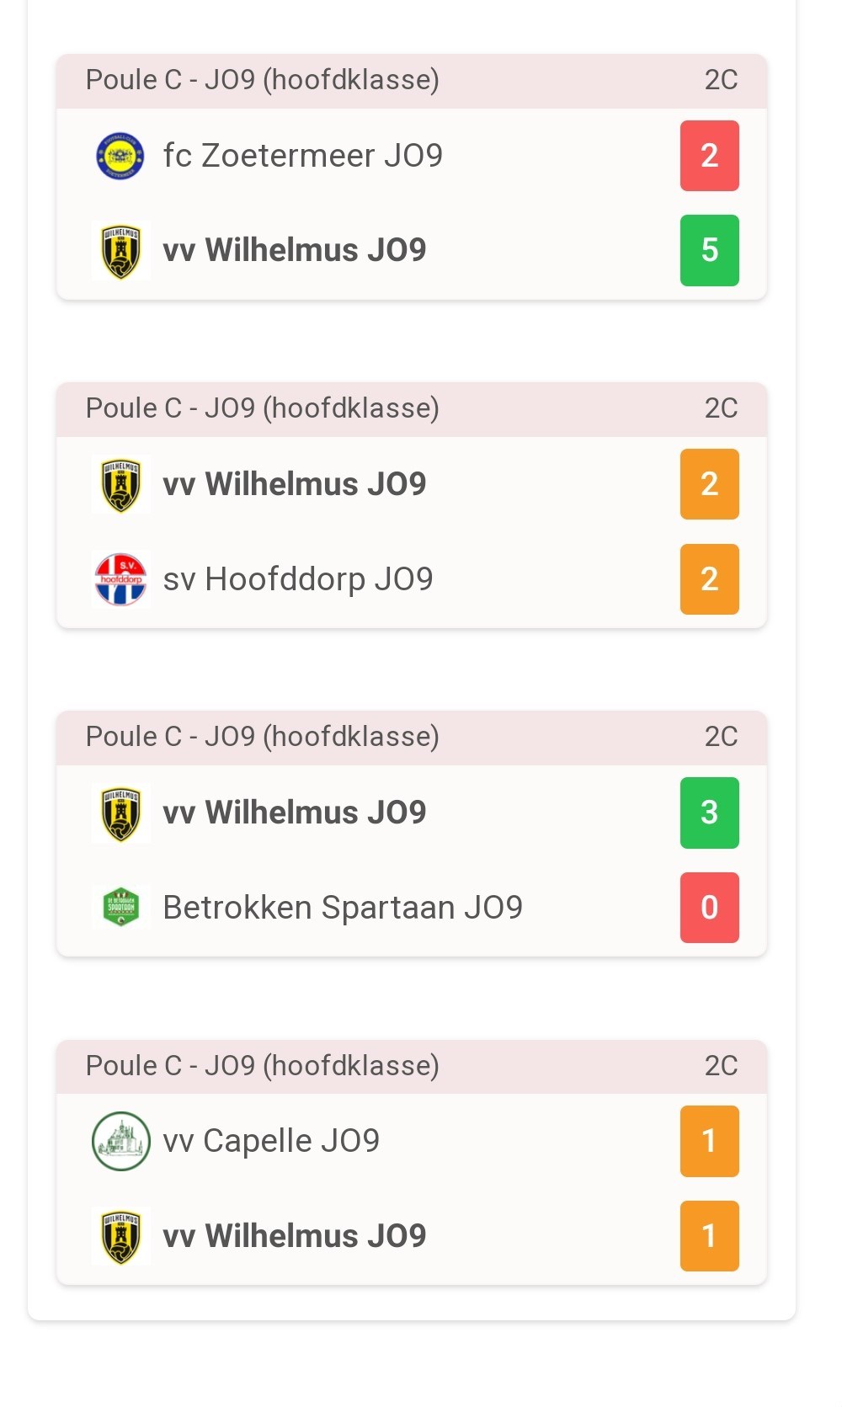Image resolution: width=842 pixels, height=1407 pixels.
Task: Open the fc Zoetermeer team page link
Action: click(304, 156)
